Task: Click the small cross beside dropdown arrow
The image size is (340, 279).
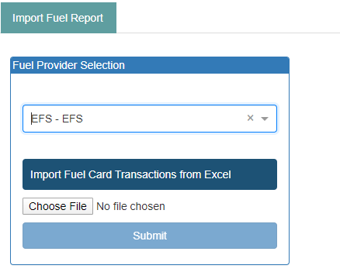Action: [x=250, y=118]
